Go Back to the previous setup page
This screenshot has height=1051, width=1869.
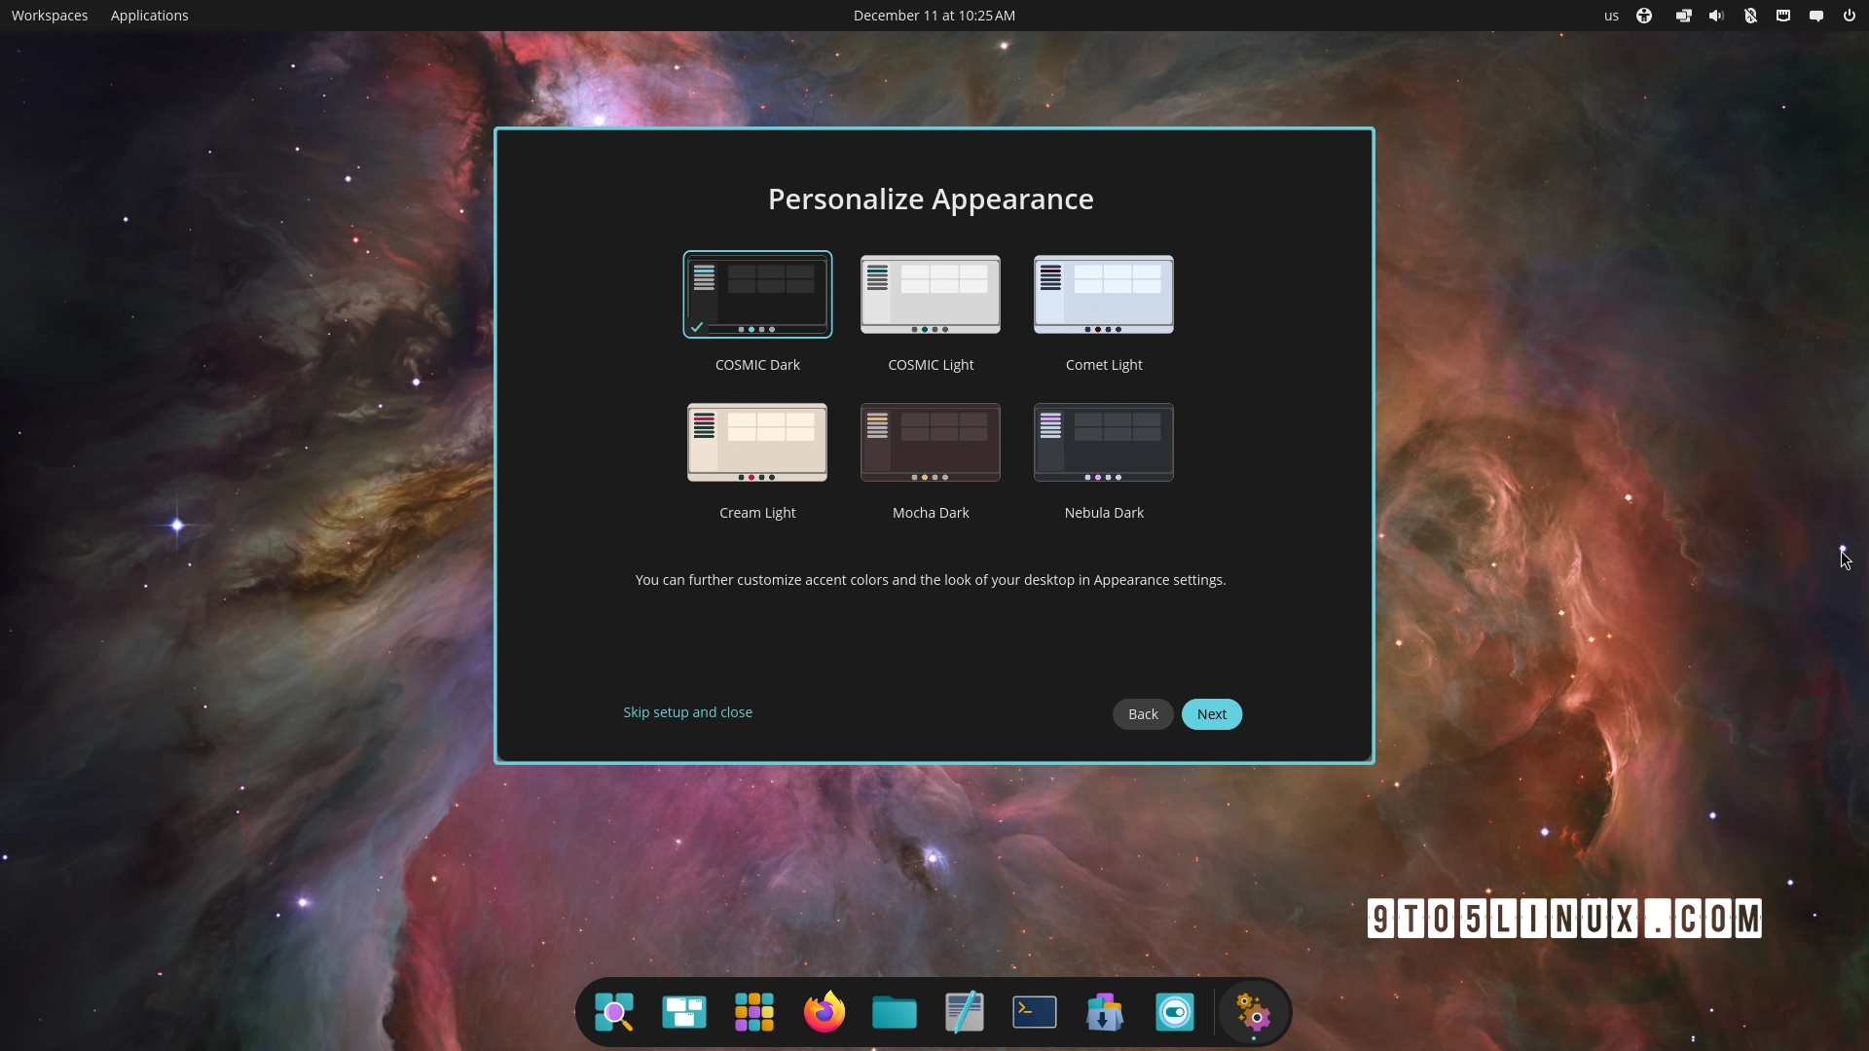pyautogui.click(x=1143, y=714)
